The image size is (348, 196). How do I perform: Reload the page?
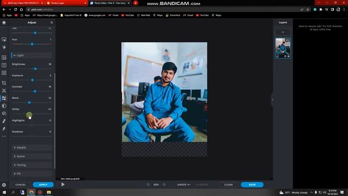tap(16, 10)
